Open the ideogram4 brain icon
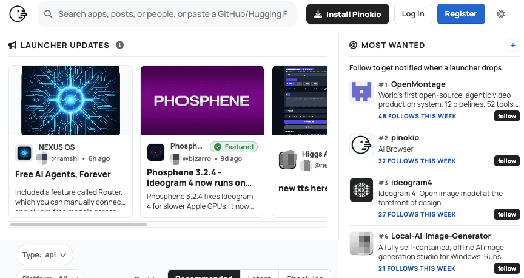 tap(361, 190)
